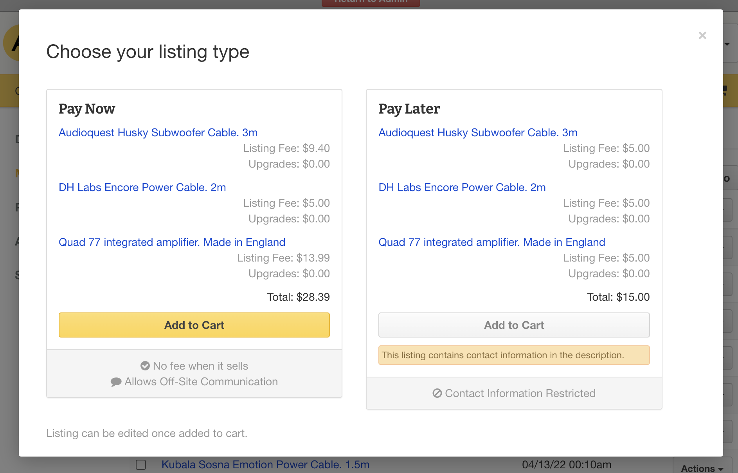Click 'Listing can be edited' note
Viewport: 738px width, 473px height.
pyautogui.click(x=147, y=433)
